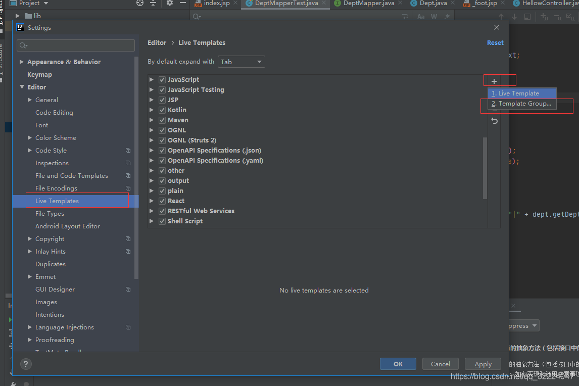Select the Font settings page

(x=42, y=125)
